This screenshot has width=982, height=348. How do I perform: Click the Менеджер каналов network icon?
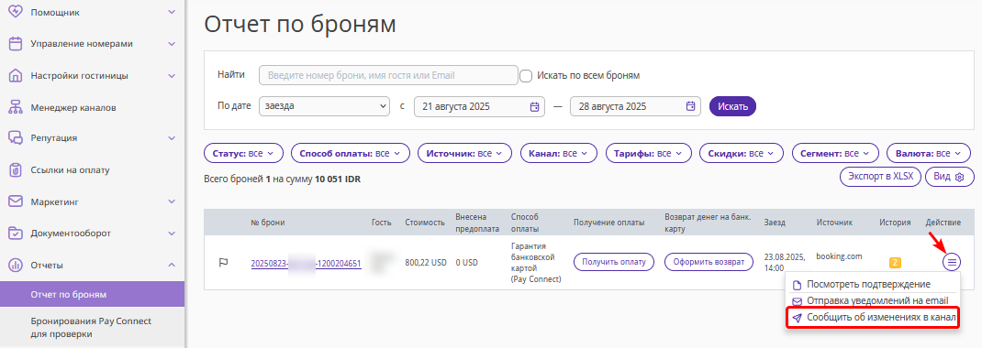point(16,107)
